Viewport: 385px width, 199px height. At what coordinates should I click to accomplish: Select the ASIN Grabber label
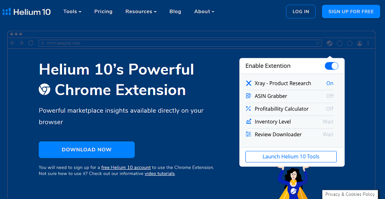pyautogui.click(x=271, y=96)
